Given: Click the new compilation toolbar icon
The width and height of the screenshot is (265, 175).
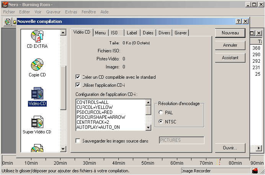Looking at the screenshot, I should click(x=7, y=22).
